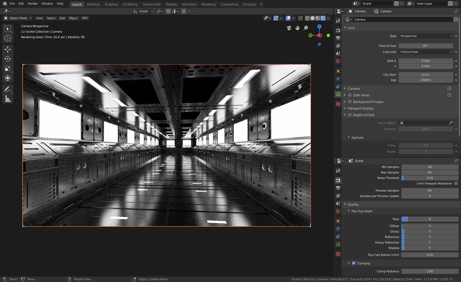The height and width of the screenshot is (282, 461).
Task: Activate the Rotate tool
Action: pyautogui.click(x=8, y=59)
